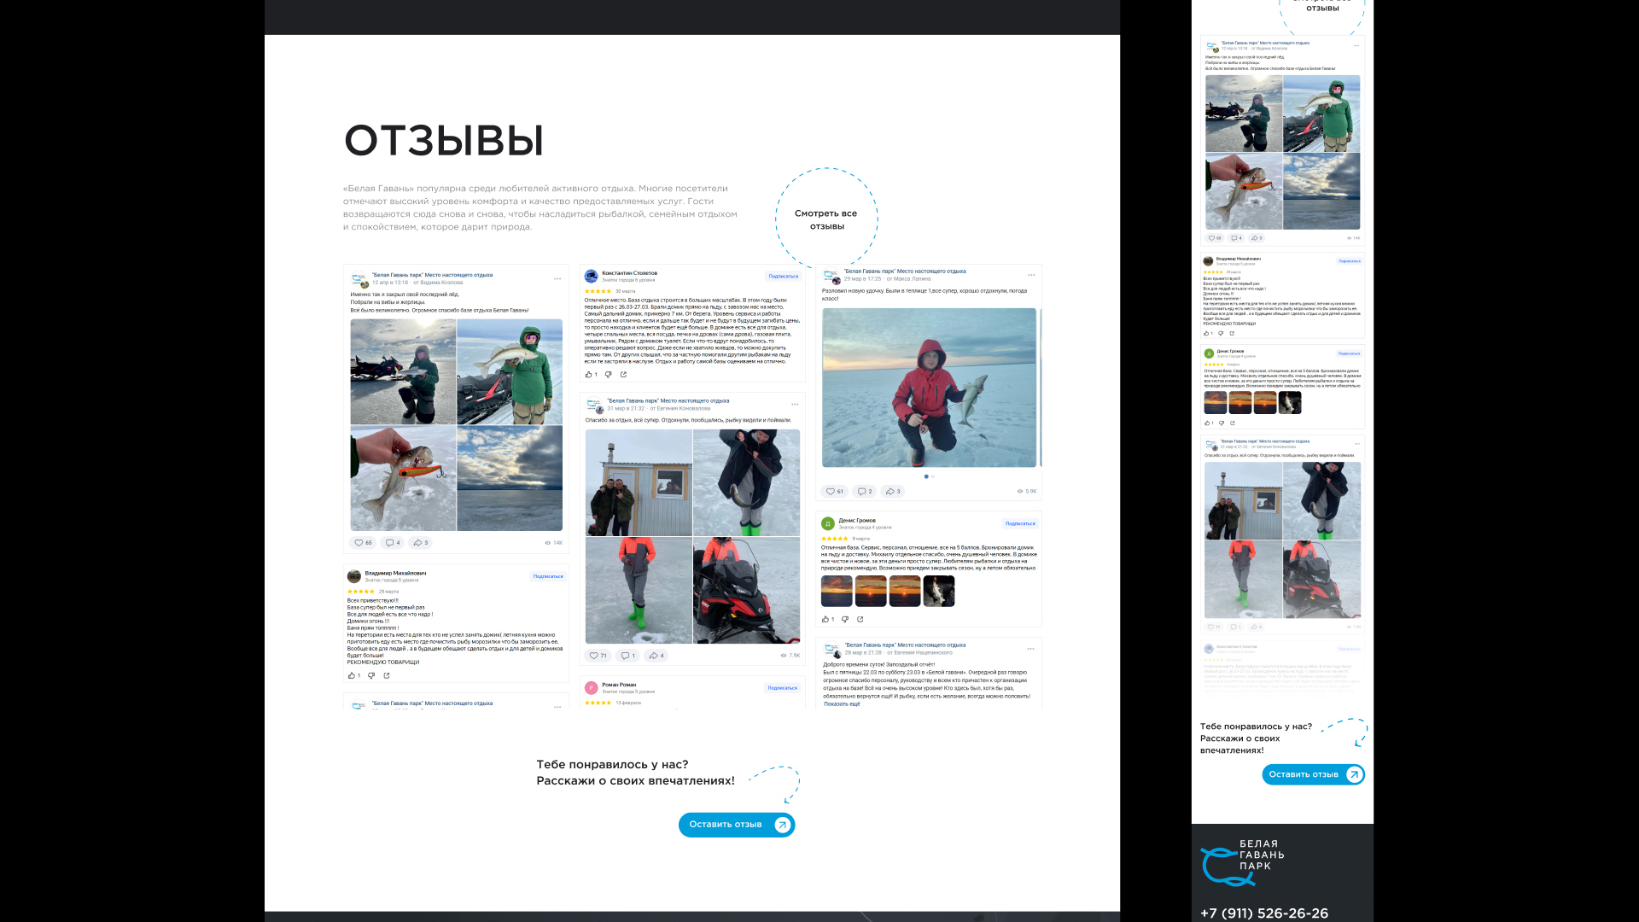Image resolution: width=1639 pixels, height=922 pixels.
Task: Subscribe to Владимир Михайлович
Action: coord(547,576)
